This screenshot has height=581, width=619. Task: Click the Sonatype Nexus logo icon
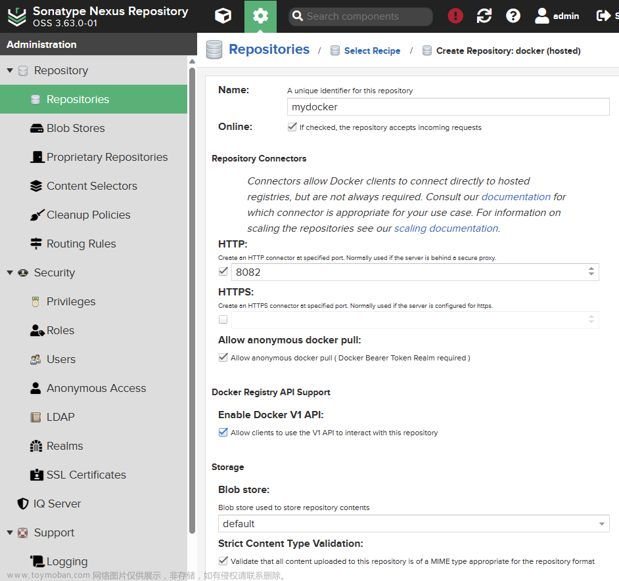(x=17, y=16)
